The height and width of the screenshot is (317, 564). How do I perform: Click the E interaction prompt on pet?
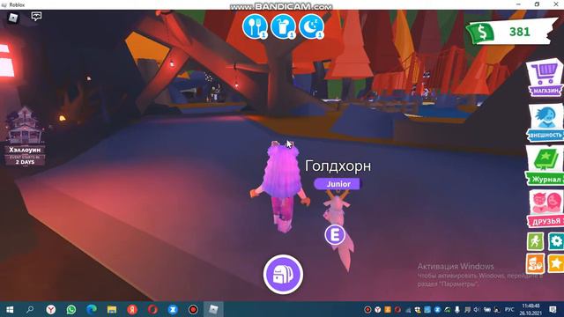point(335,235)
